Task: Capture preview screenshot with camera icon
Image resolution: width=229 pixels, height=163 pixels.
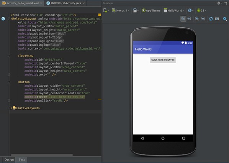Action: coord(217,19)
